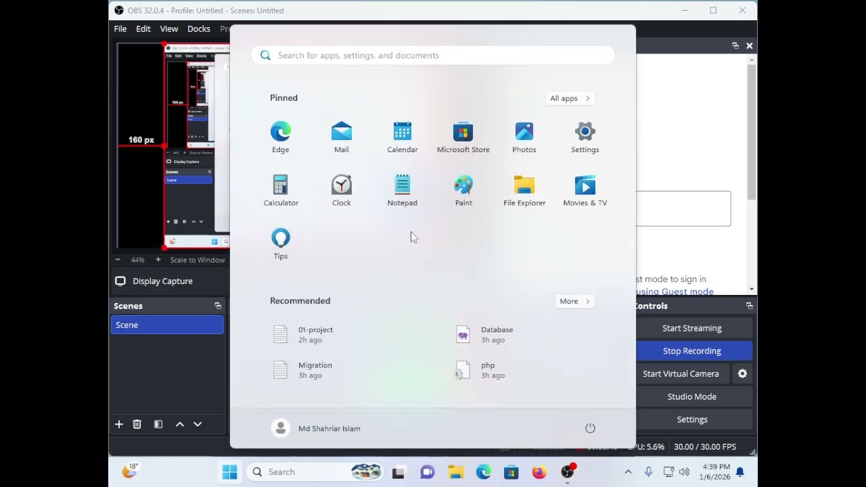Open the Calendar app
The image size is (866, 487).
coord(403,137)
